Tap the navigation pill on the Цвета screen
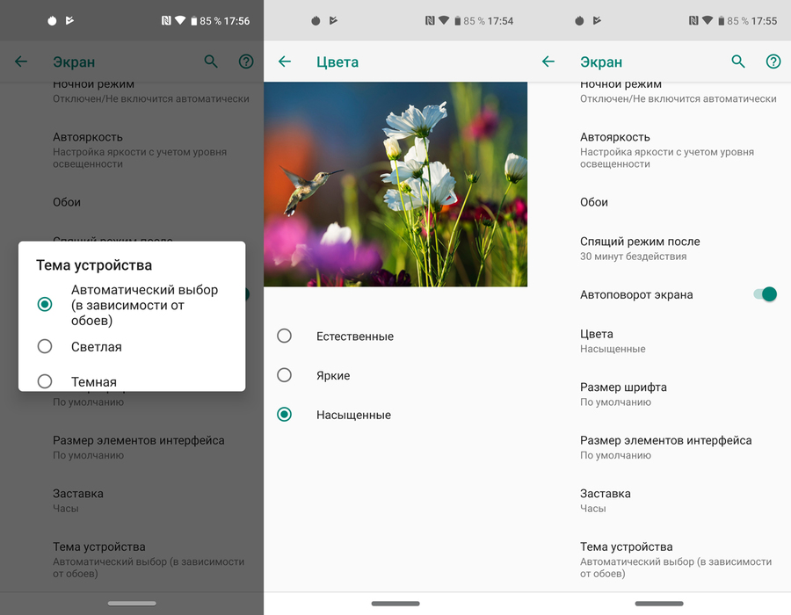791x615 pixels. pos(395,604)
